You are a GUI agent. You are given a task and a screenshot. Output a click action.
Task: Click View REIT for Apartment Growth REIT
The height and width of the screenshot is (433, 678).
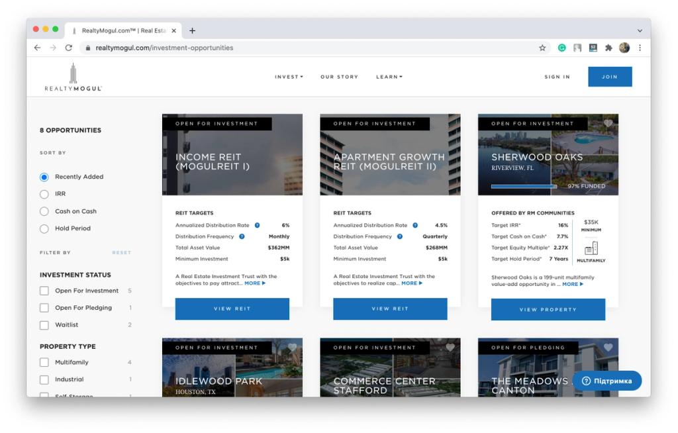pyautogui.click(x=390, y=309)
